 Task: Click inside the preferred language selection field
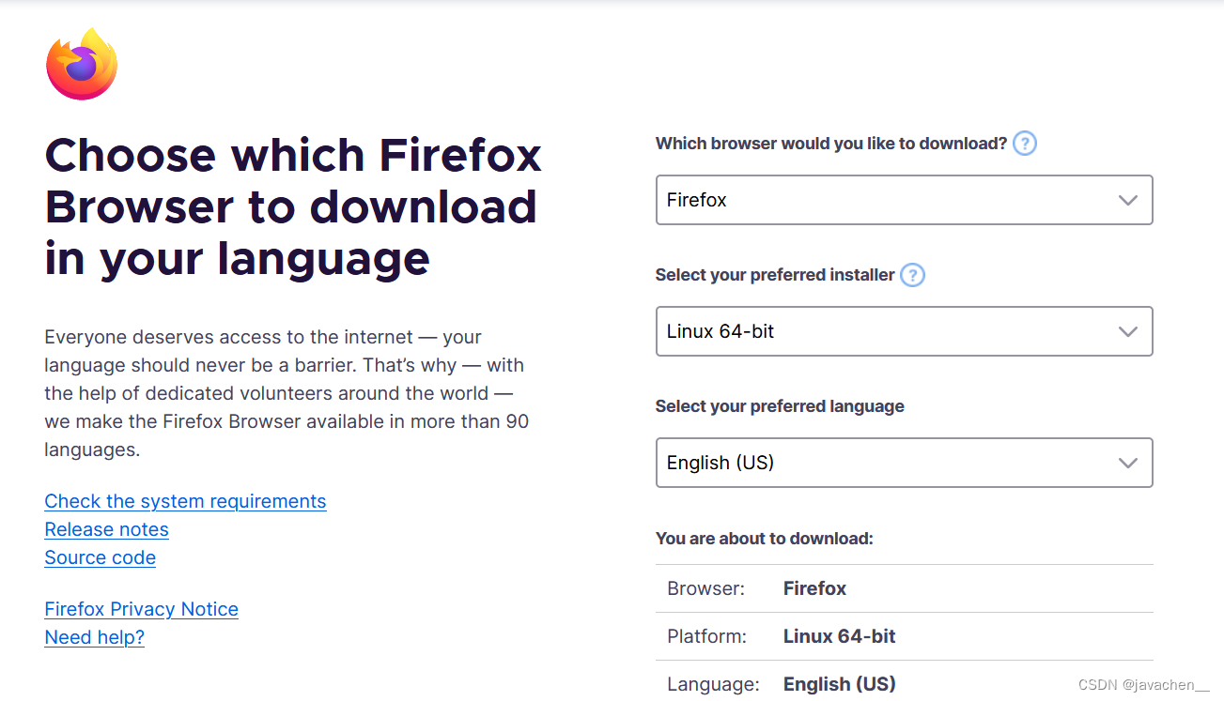click(x=845, y=463)
